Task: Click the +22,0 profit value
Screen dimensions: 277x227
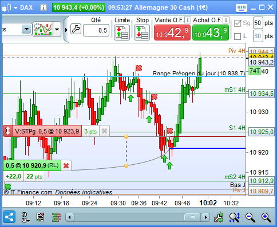Action: point(13,176)
